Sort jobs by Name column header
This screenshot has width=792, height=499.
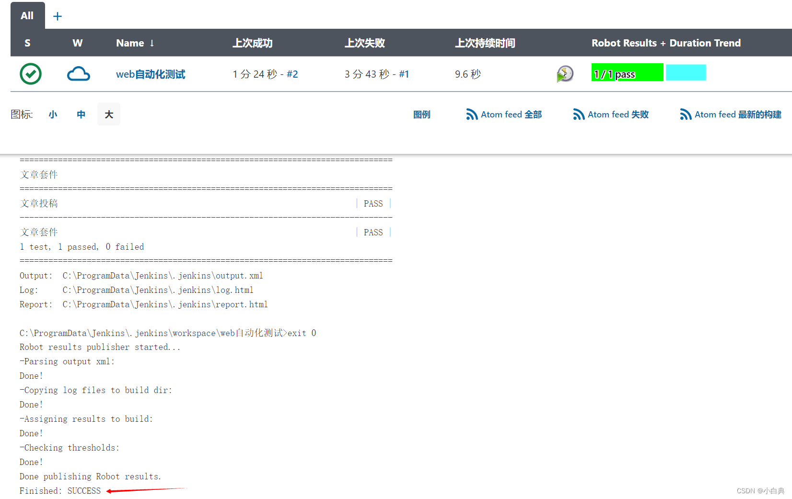tap(135, 43)
